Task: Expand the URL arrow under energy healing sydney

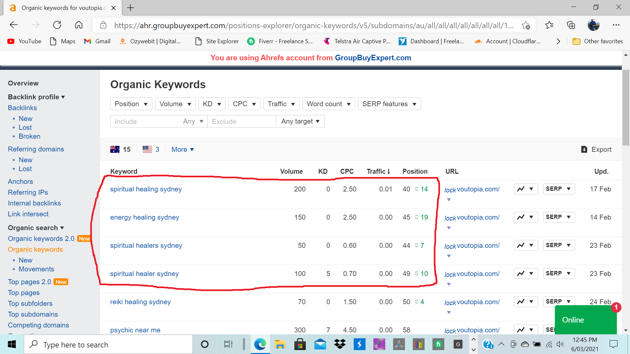Action: [449, 228]
